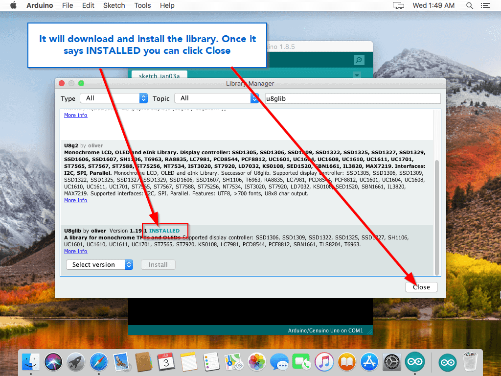This screenshot has height=376, width=501.
Task: Click the green zoom dot of Library Manager
Action: click(x=81, y=83)
